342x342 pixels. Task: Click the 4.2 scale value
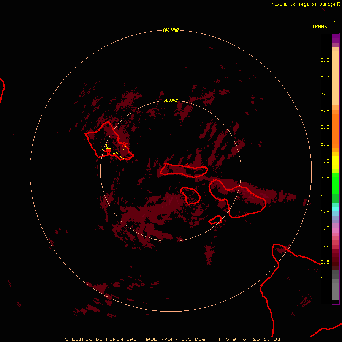(325, 161)
